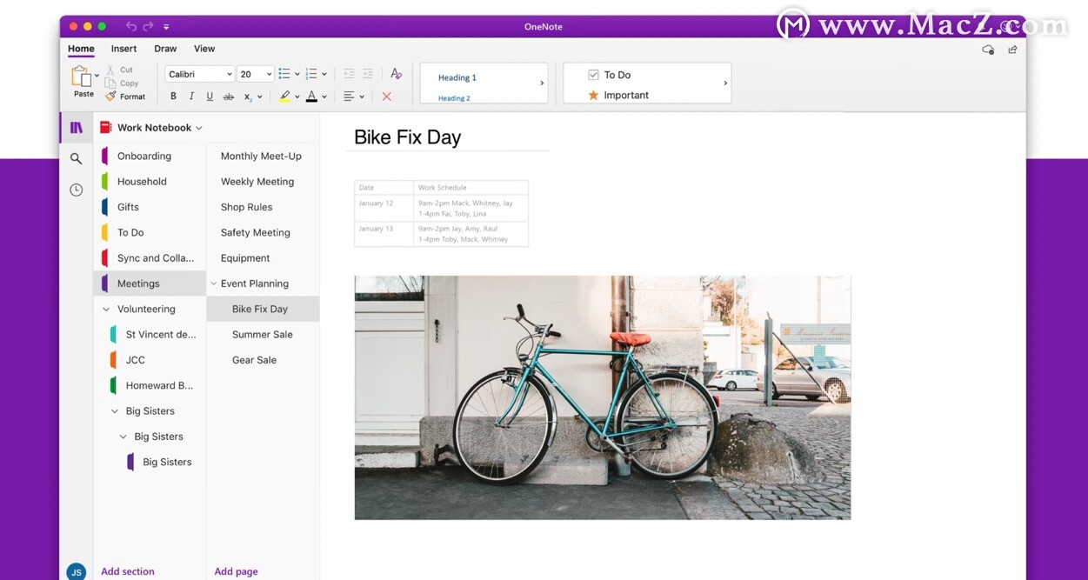Viewport: 1088px width, 580px height.
Task: Toggle underline formatting
Action: [210, 97]
